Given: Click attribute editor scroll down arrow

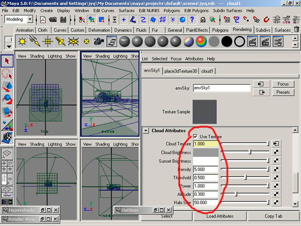Looking at the screenshot, I should coord(295,204).
